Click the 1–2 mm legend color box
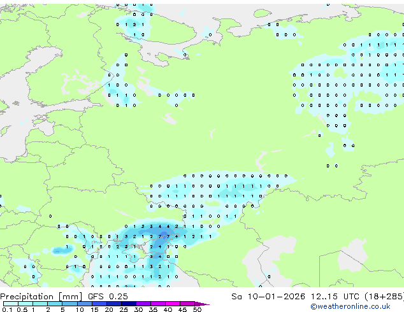Viewport: 404px width, 312px height. [40, 304]
